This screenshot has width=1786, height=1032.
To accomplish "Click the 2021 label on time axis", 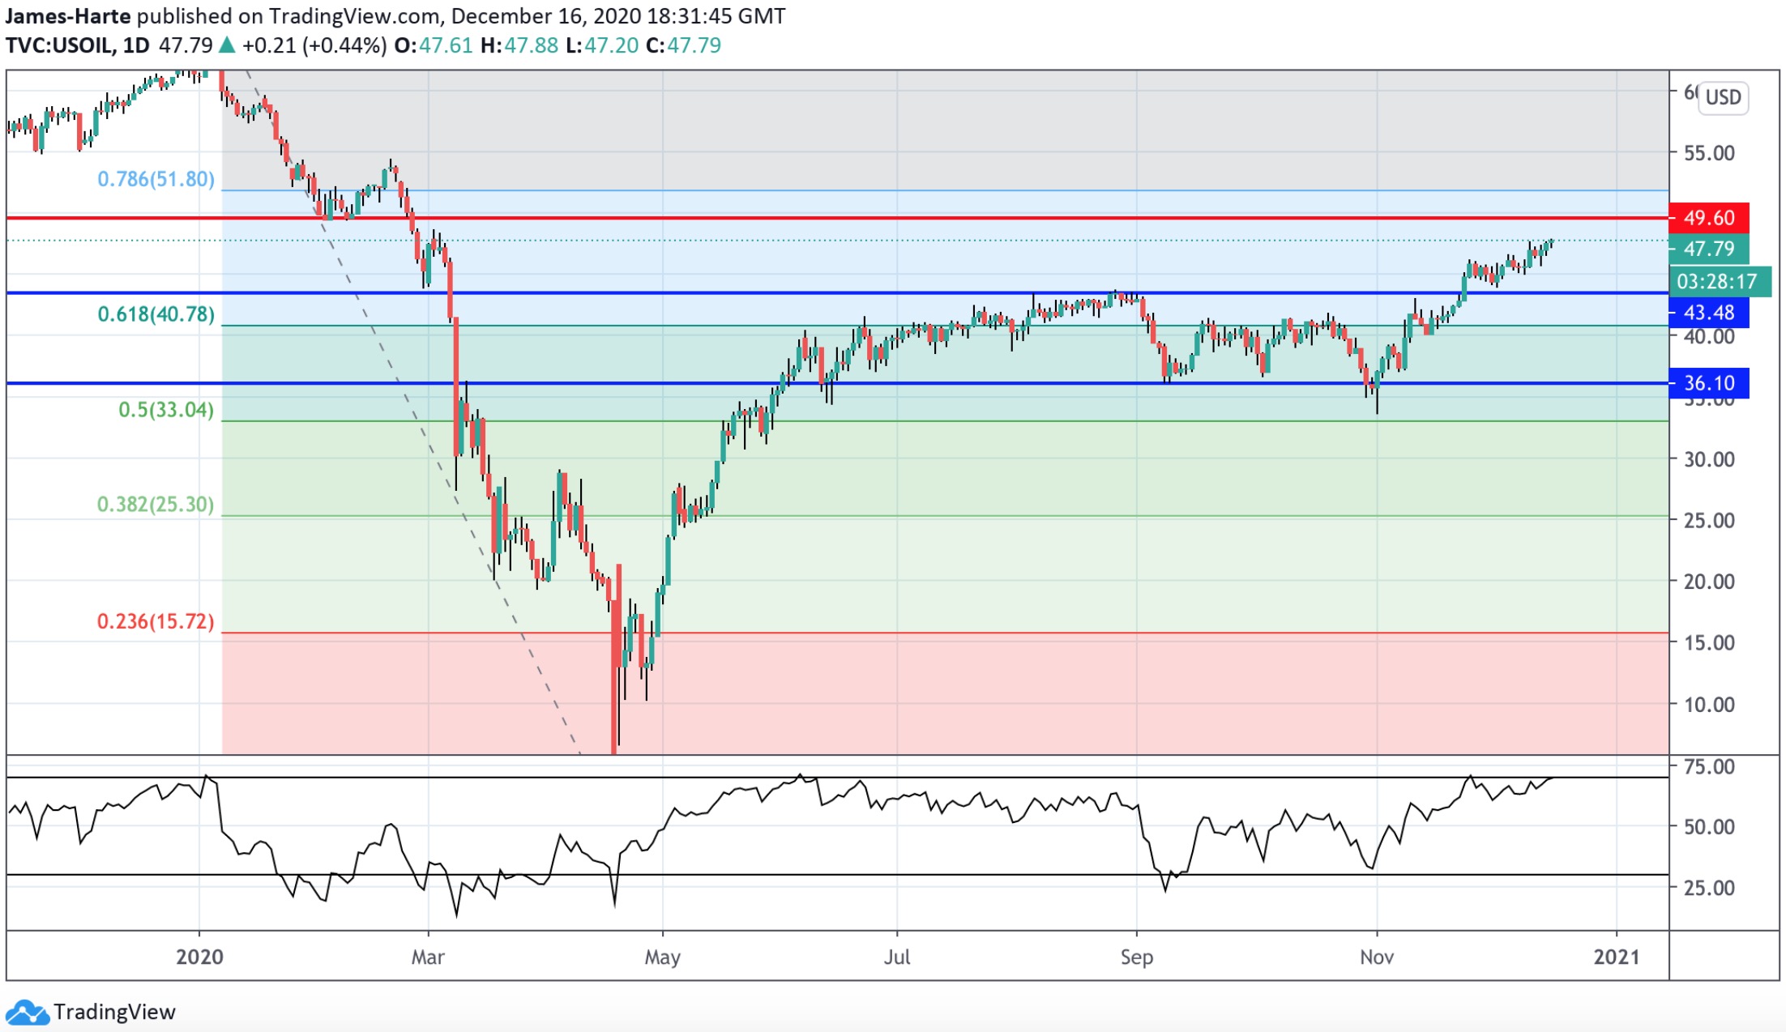I will 1616,957.
